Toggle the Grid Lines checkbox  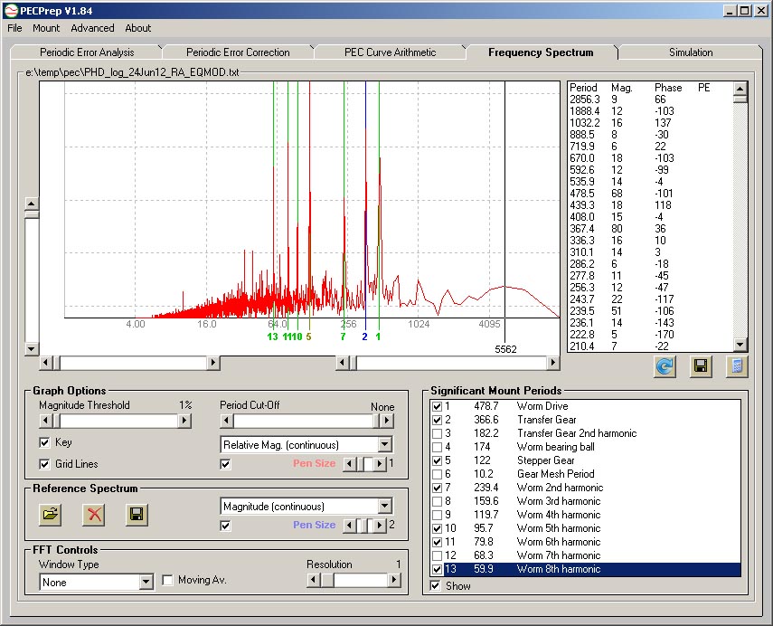[x=44, y=464]
